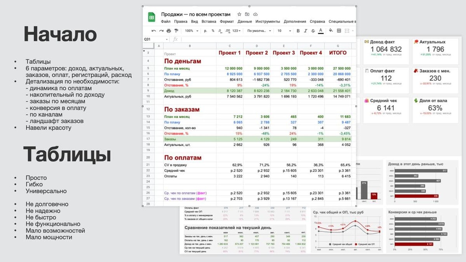Open the Формат menu
This screenshot has height=262, width=466.
[227, 22]
